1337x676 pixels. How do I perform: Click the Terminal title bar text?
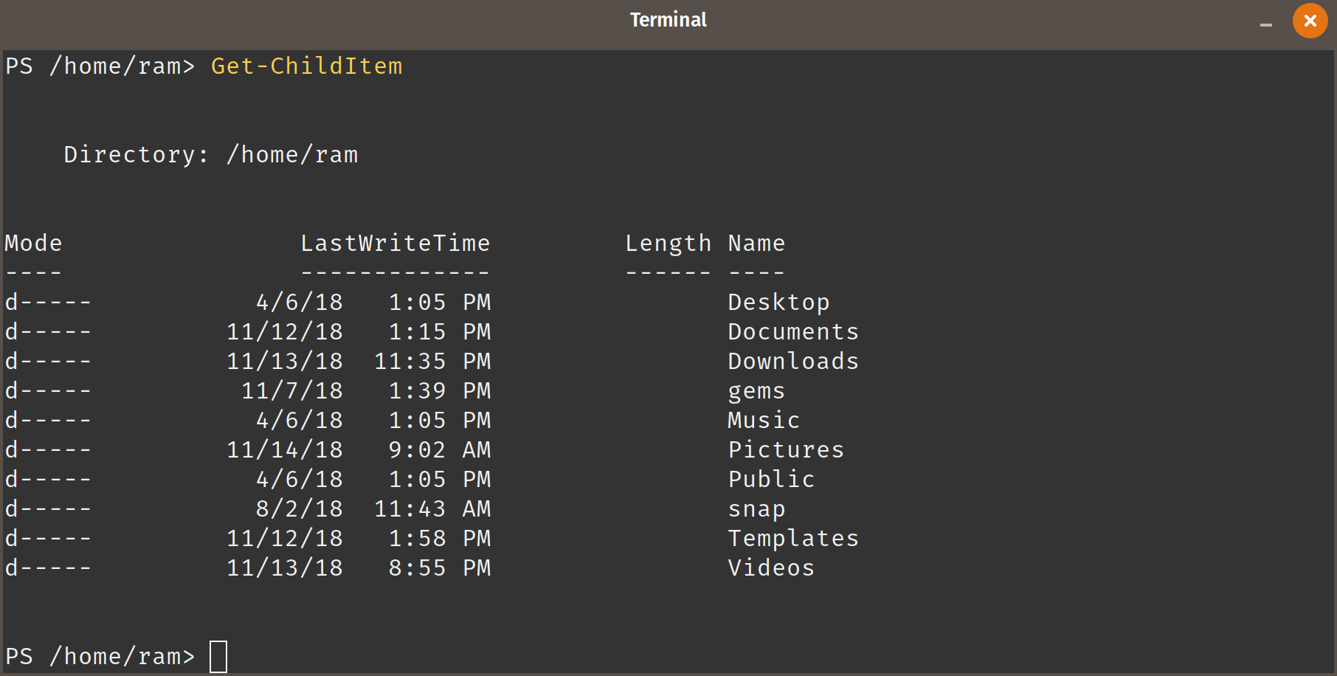click(668, 20)
